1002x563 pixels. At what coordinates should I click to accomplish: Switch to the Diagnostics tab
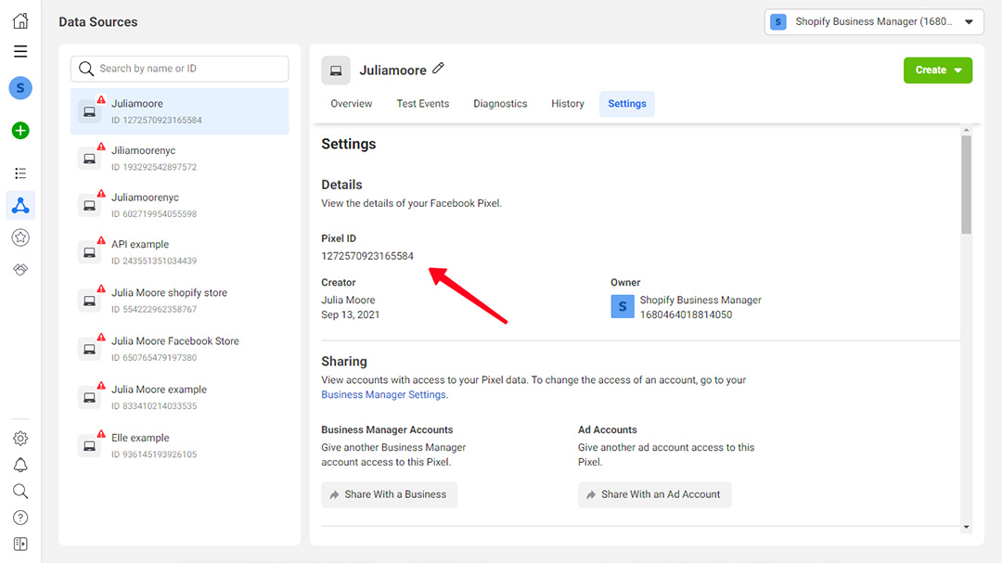coord(500,104)
